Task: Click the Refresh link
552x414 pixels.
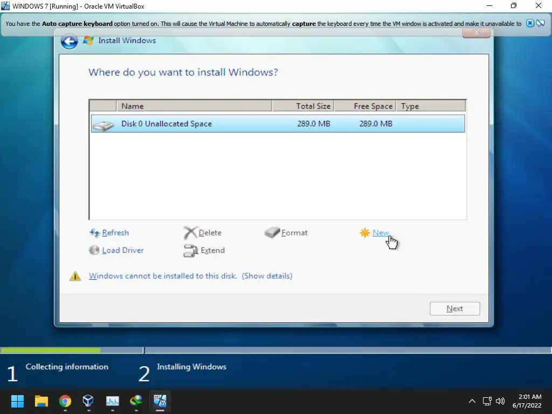Action: [115, 233]
